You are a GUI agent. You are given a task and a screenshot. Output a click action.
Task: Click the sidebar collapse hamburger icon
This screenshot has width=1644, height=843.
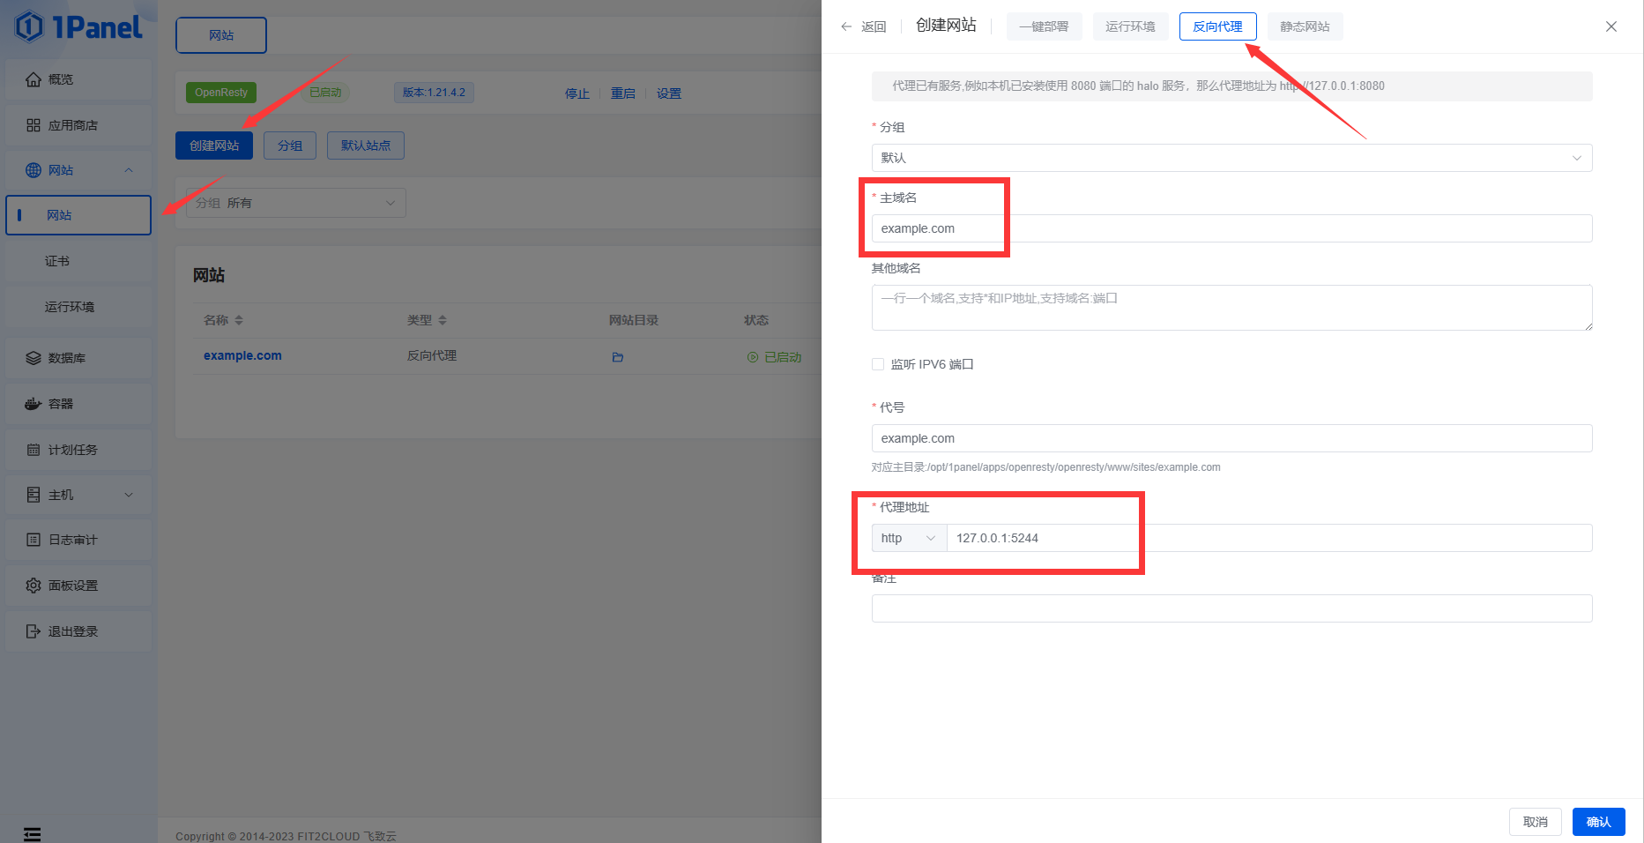click(33, 834)
